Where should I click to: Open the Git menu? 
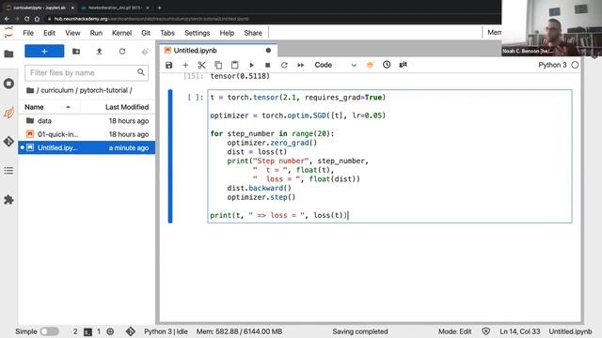coord(146,33)
